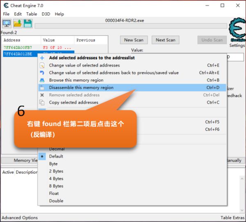The image size is (246, 222).
Task: Click the open file folder icon
Action: [17, 23]
